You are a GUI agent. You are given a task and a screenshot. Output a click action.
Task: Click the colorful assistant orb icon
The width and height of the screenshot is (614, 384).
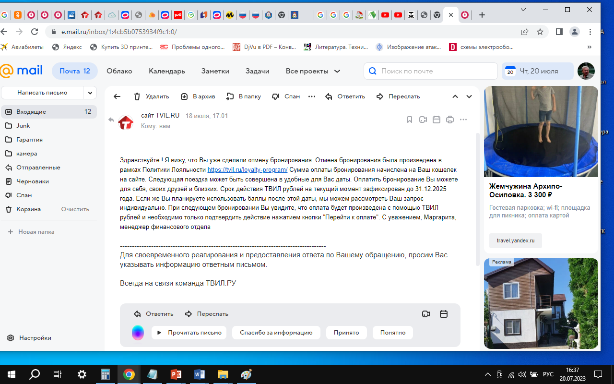pyautogui.click(x=138, y=333)
